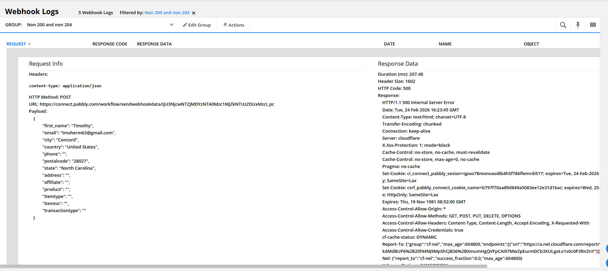Remove the Non 200 and non 204 filter
Image resolution: width=608 pixels, height=271 pixels.
pyautogui.click(x=194, y=13)
